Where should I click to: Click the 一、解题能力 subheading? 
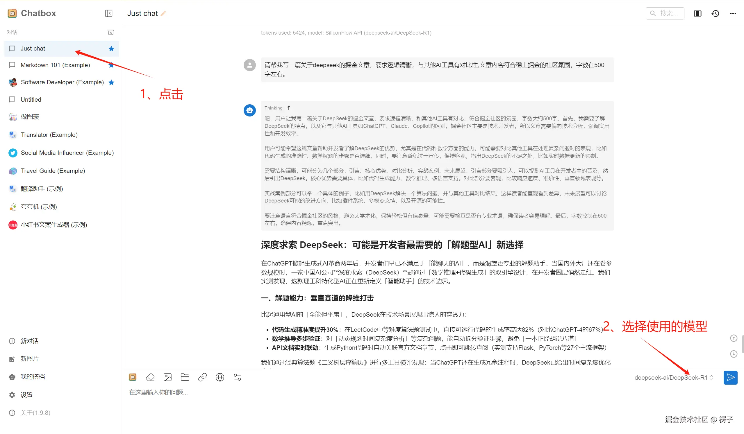coord(317,298)
